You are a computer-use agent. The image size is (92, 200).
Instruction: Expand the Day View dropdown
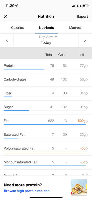[x=48, y=37]
